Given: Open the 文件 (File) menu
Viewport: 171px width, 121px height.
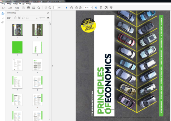Looking at the screenshot, I should (x=3, y=4).
